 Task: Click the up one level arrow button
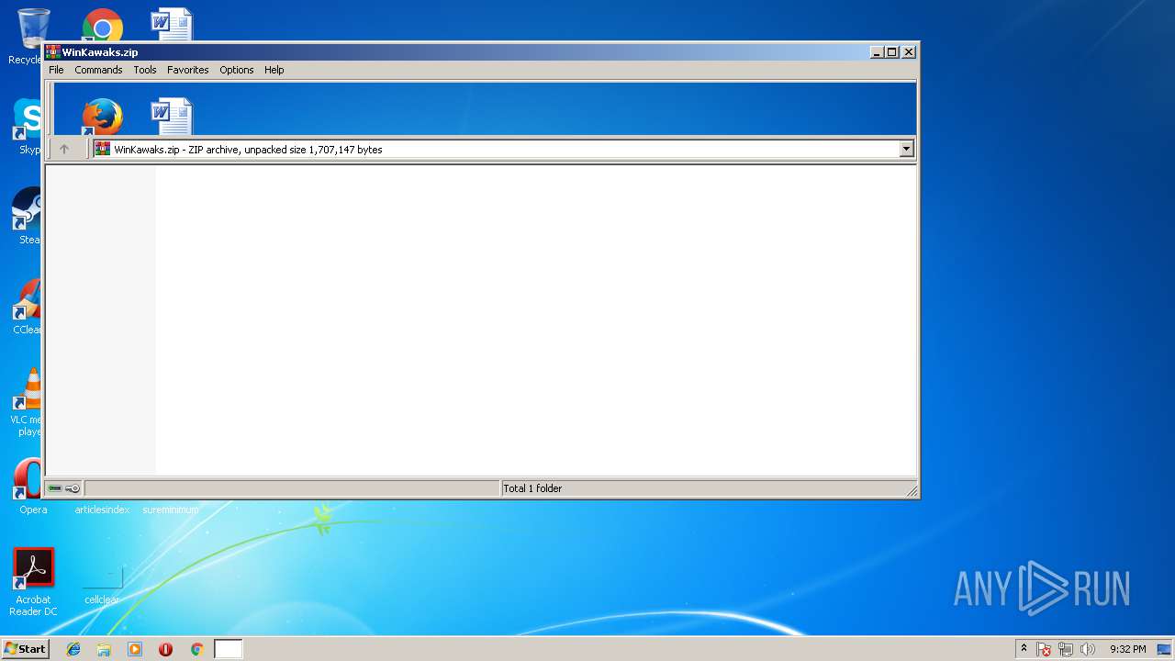pos(64,149)
